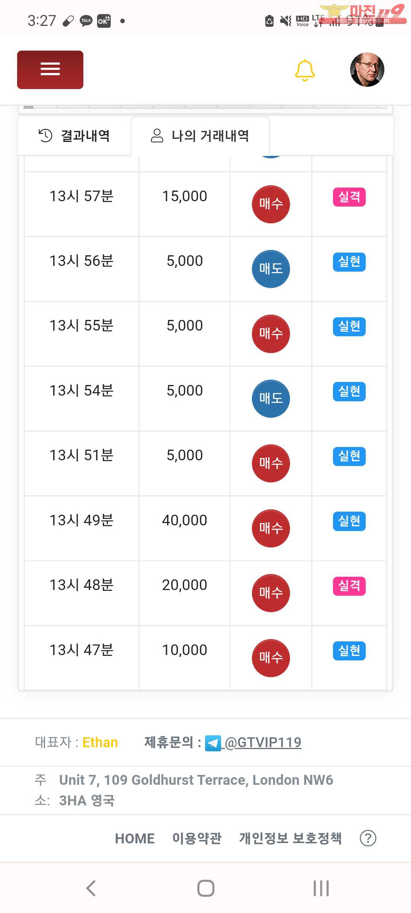The width and height of the screenshot is (411, 913).
Task: Open the user profile avatar
Action: pos(367,70)
